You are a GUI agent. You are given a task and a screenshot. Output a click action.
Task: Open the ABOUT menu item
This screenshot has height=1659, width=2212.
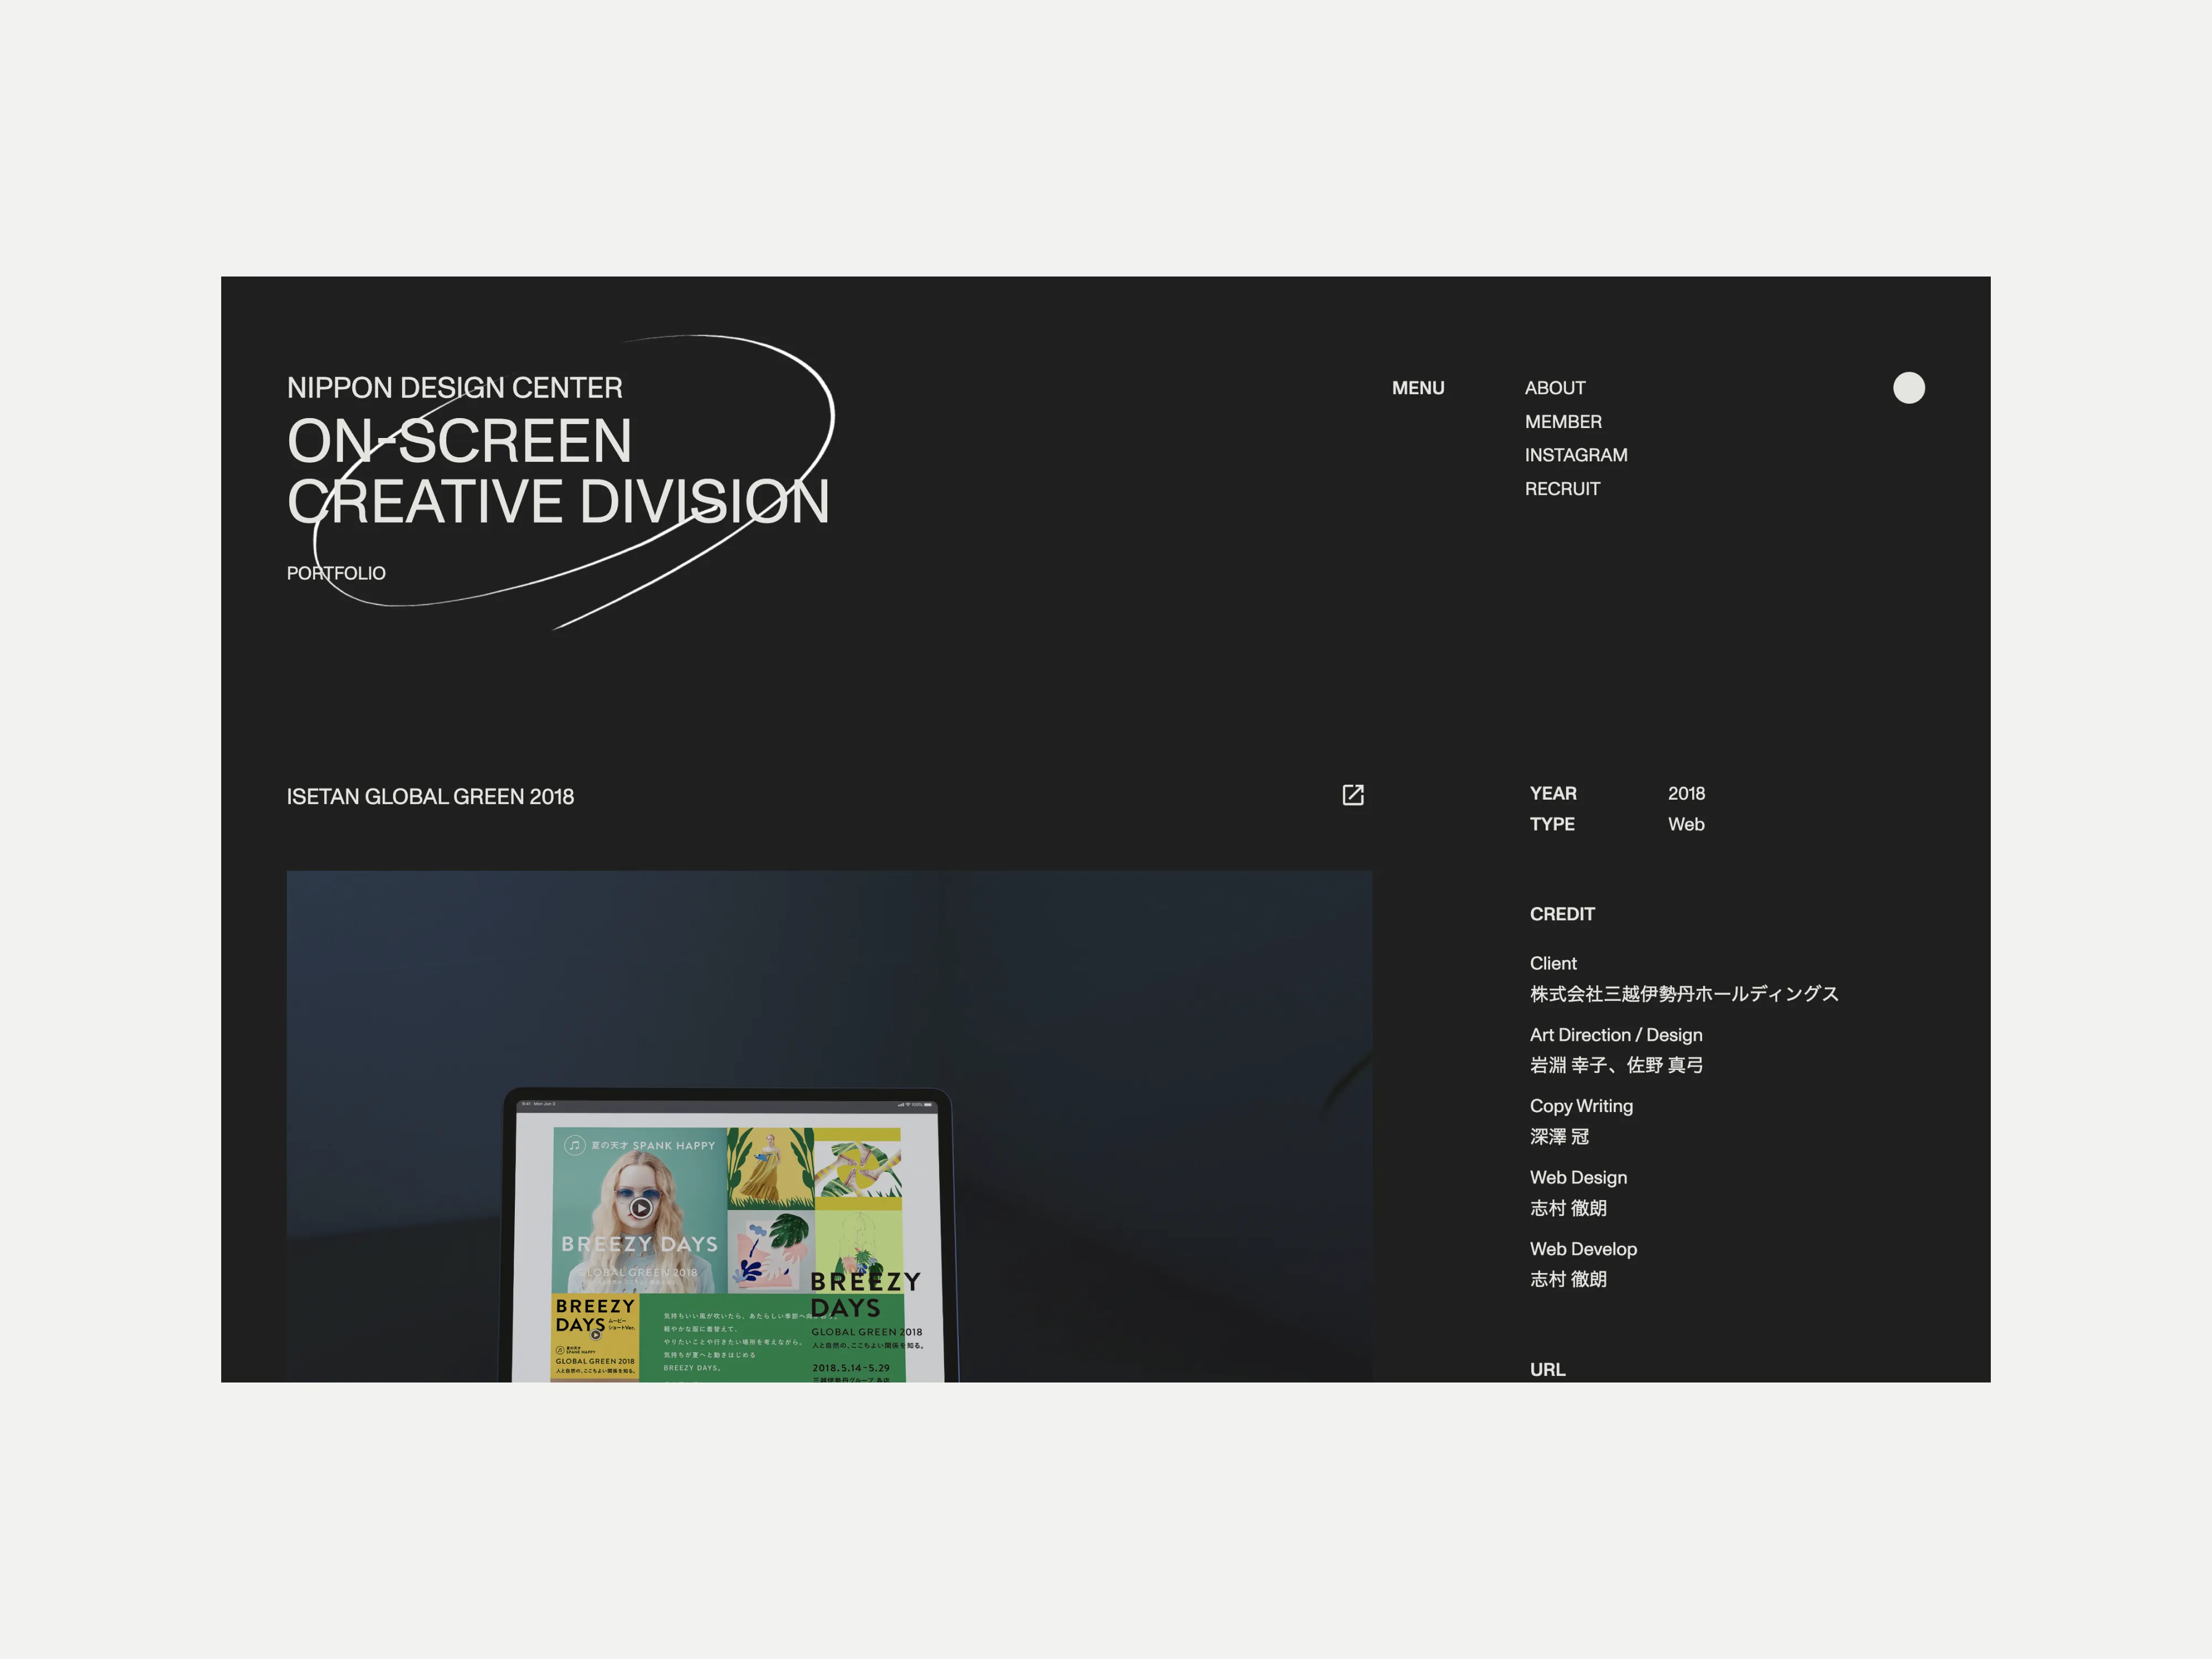1554,388
